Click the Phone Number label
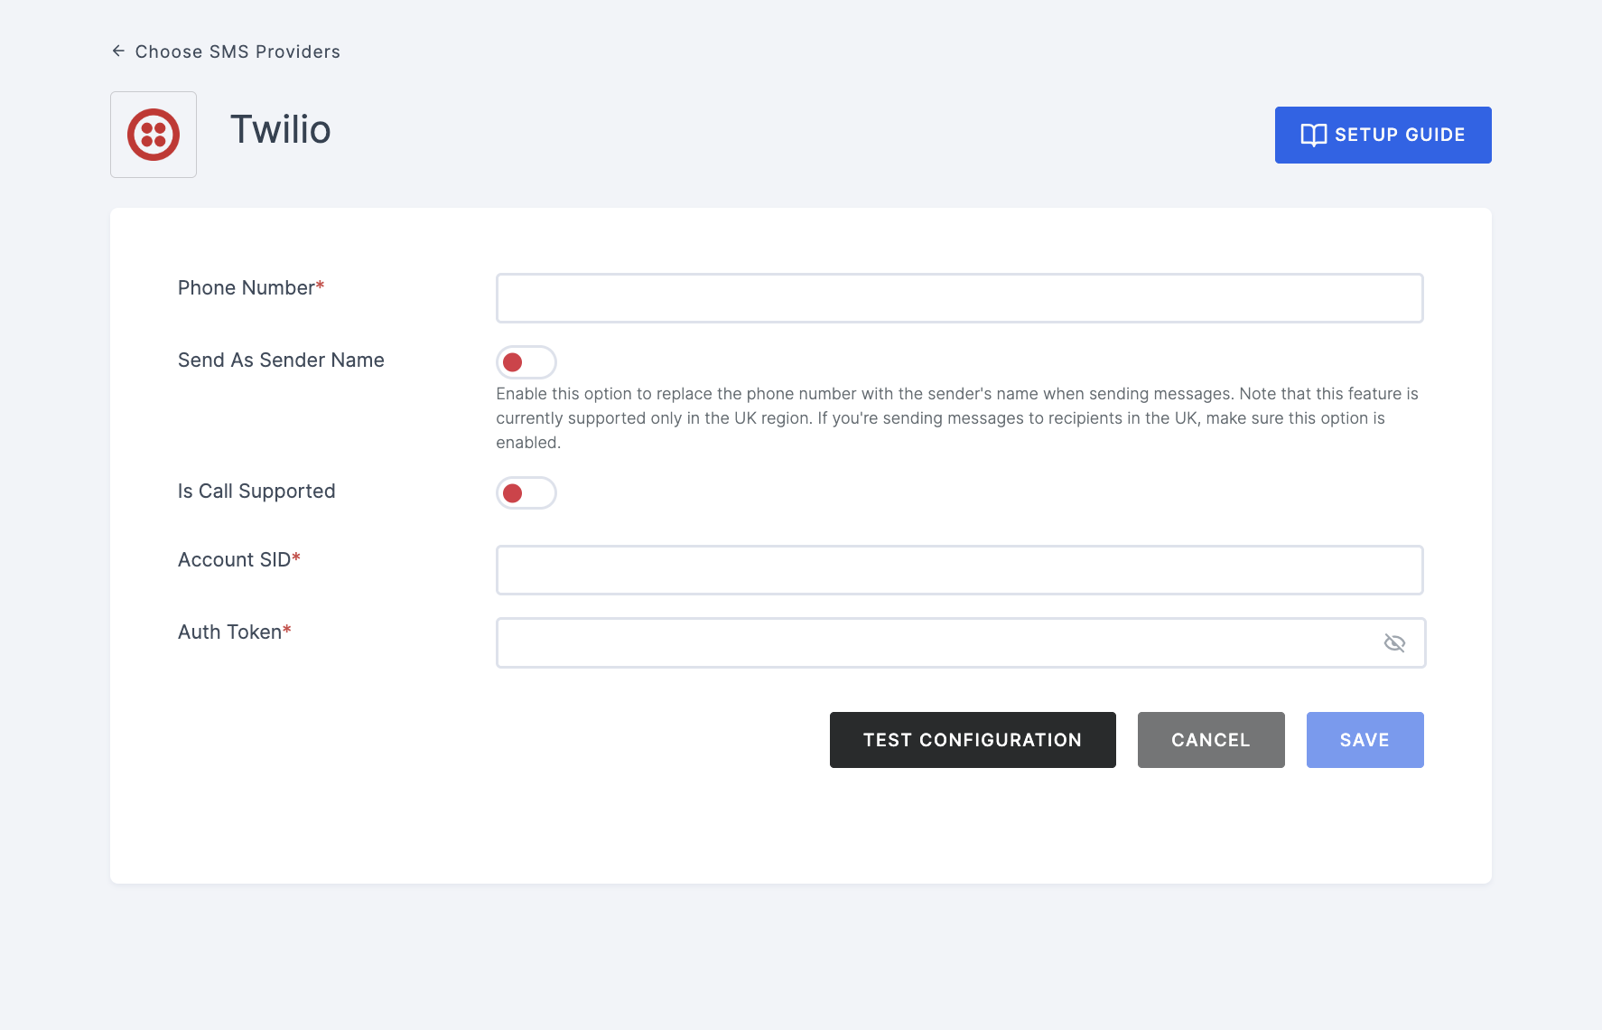The image size is (1602, 1030). pos(251,288)
